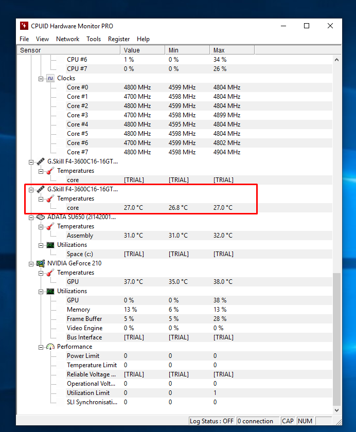Viewport: 356px width, 432px height.
Task: Click Utilizations graph icon under NVIDIA GeForce
Action: point(50,291)
